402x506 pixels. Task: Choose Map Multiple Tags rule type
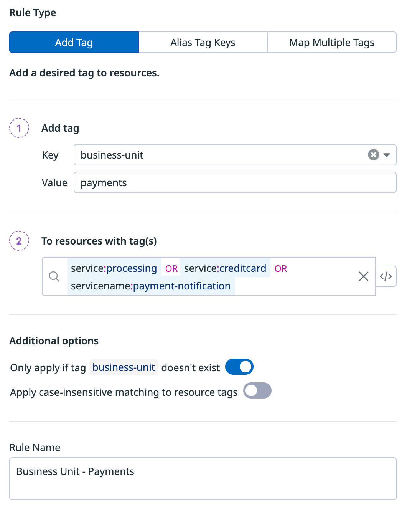[331, 42]
